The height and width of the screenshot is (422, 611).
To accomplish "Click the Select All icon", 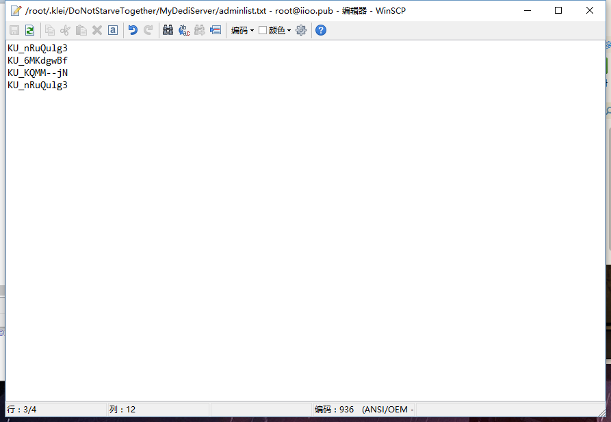I will pyautogui.click(x=113, y=30).
